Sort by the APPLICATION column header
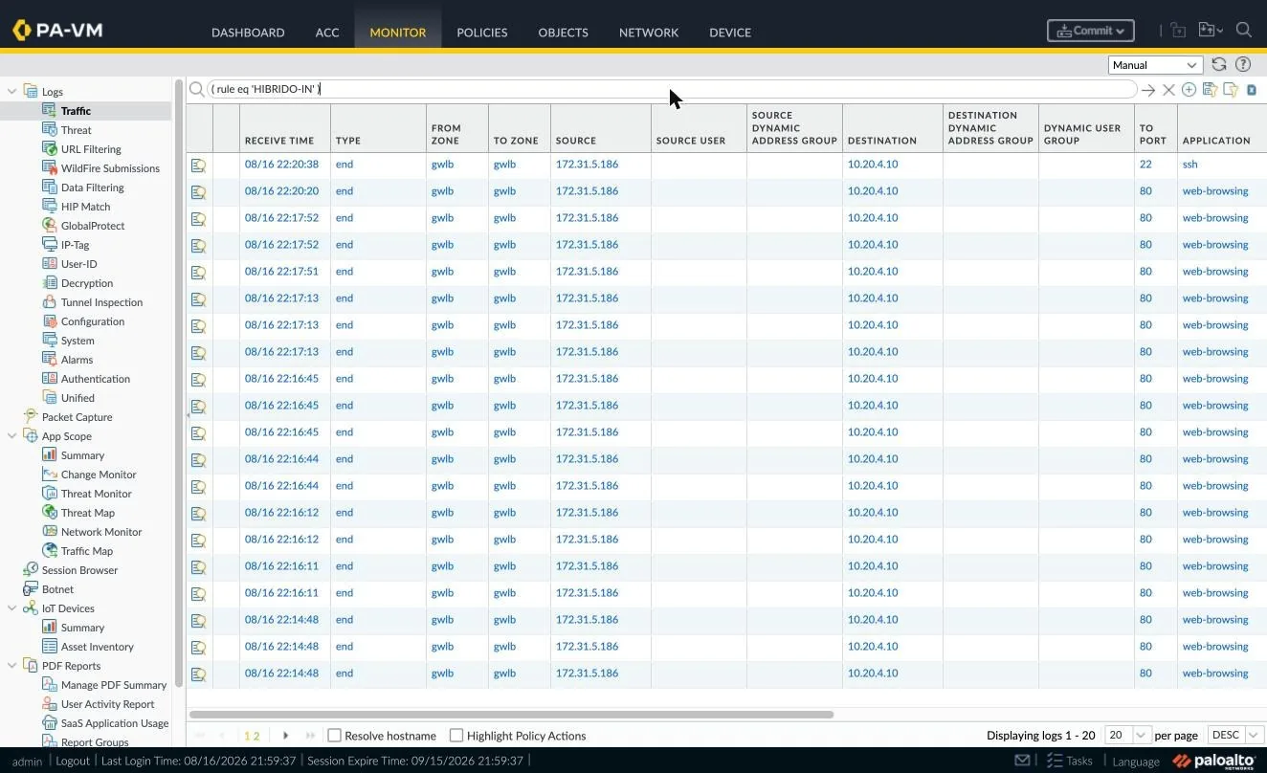The width and height of the screenshot is (1267, 773). point(1216,141)
